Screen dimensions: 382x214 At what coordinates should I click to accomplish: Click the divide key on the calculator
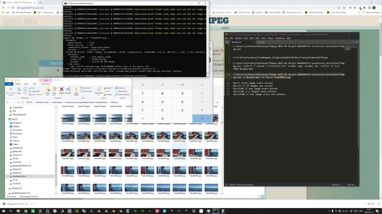point(202,84)
